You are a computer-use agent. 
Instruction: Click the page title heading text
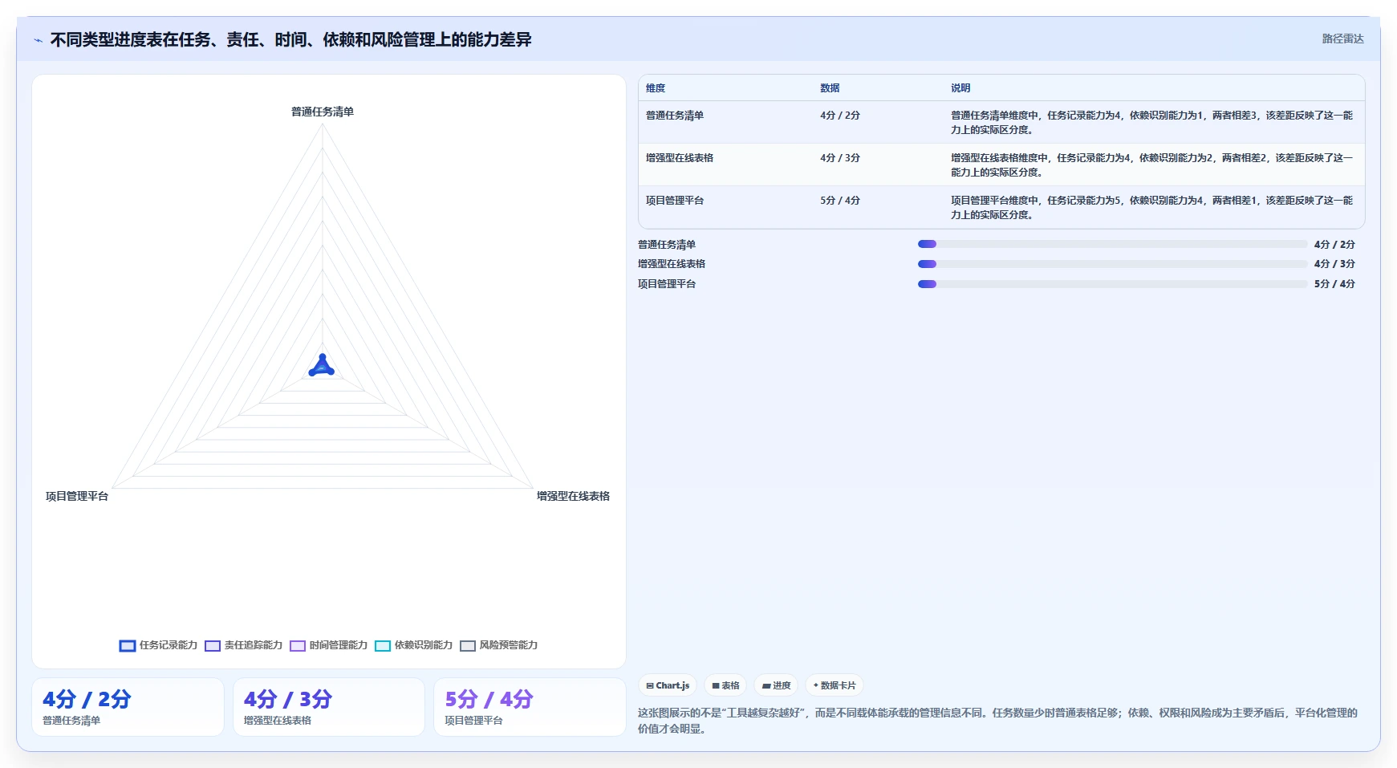(290, 39)
